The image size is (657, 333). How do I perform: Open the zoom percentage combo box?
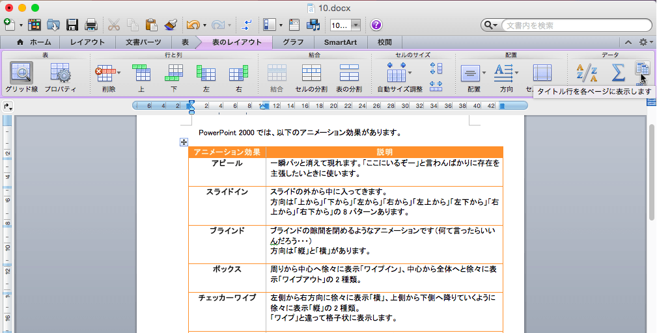(x=356, y=25)
